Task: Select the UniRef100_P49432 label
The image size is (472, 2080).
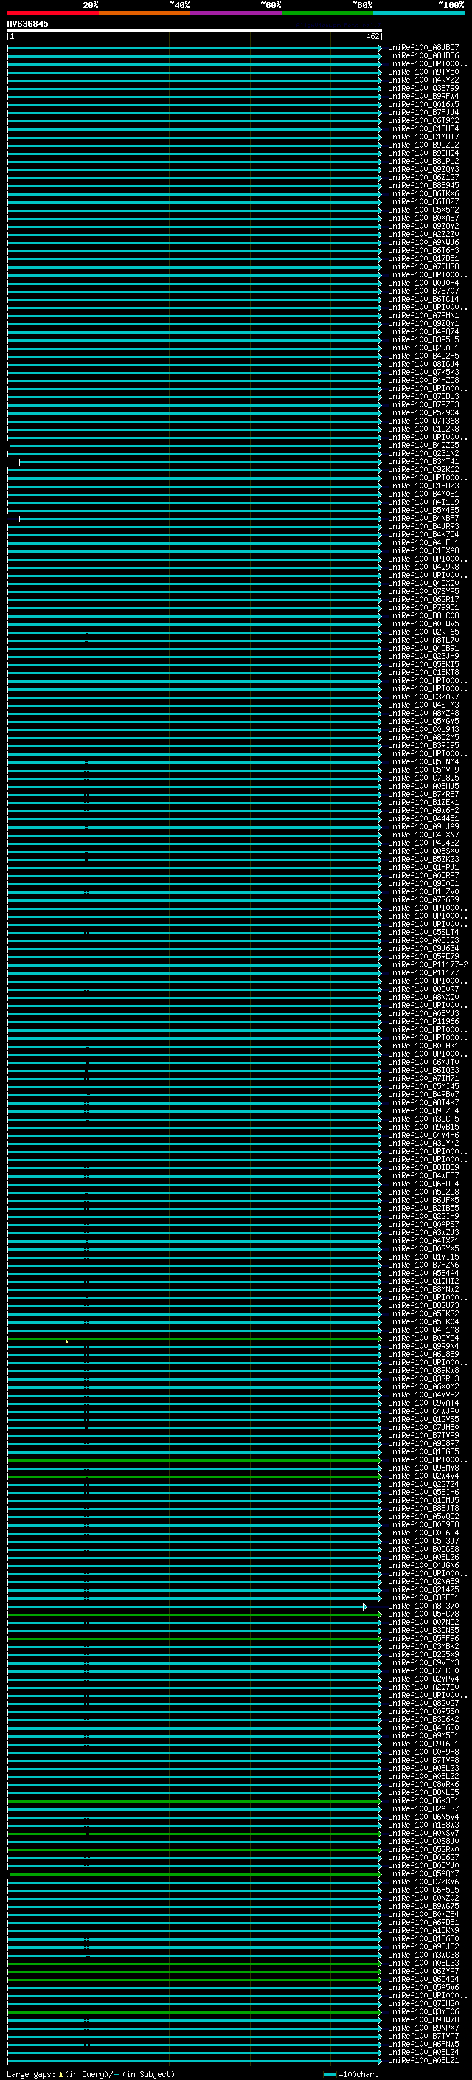Action: tap(423, 843)
